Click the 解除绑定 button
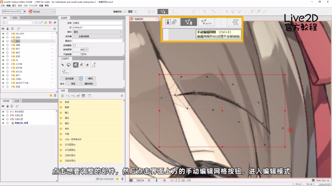Screen dimensions: 332x186 [x=89, y=84]
